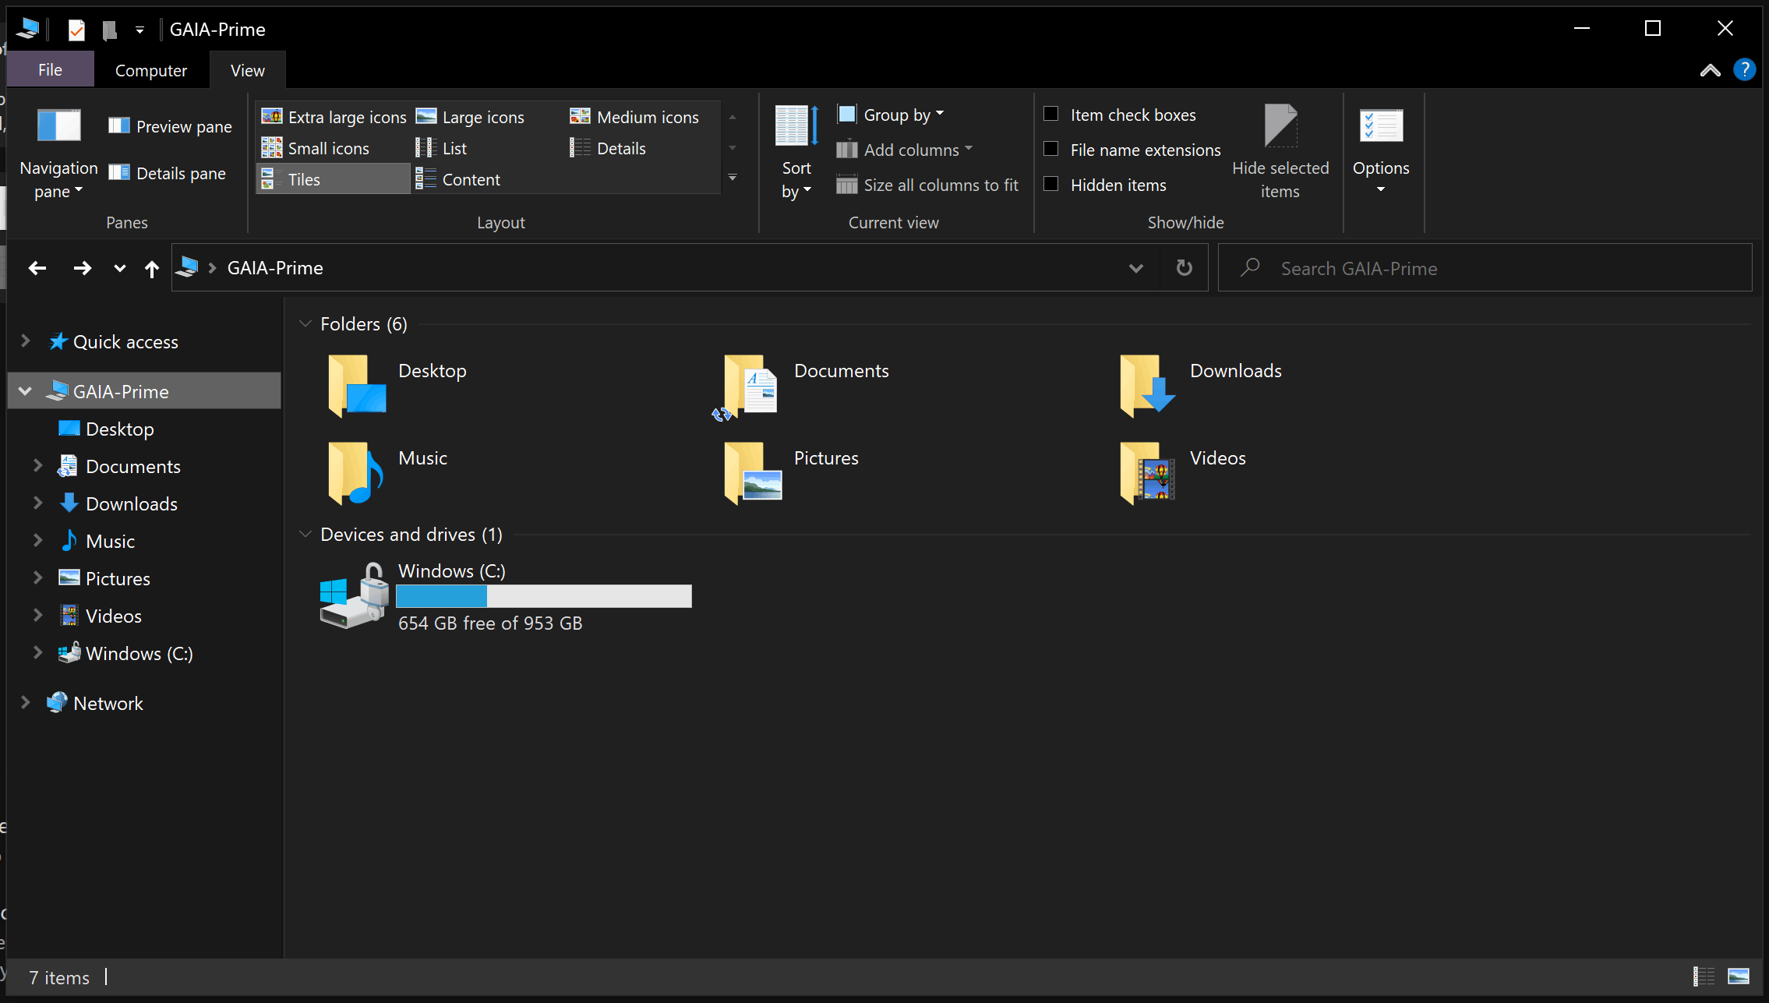The width and height of the screenshot is (1769, 1003).
Task: Click the Preview pane icon
Action: 119,125
